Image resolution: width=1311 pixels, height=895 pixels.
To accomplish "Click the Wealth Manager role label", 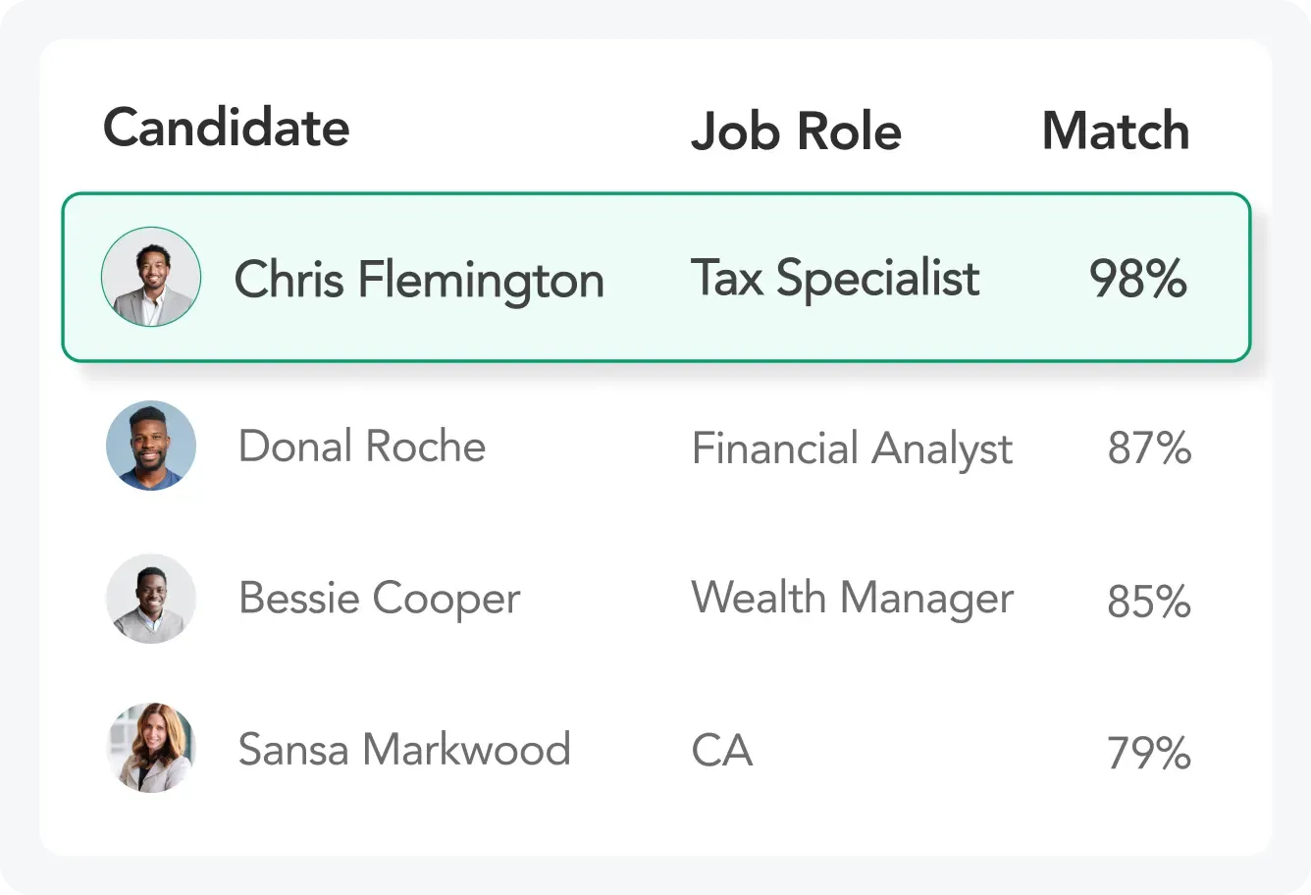I will coord(852,597).
